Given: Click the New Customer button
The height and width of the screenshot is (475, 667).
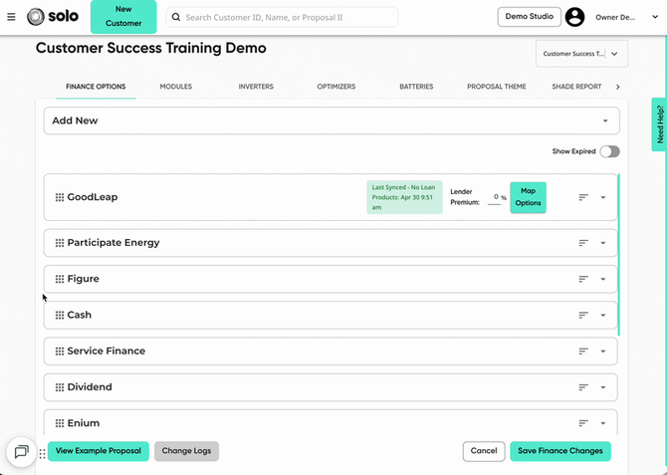Looking at the screenshot, I should 123,17.
